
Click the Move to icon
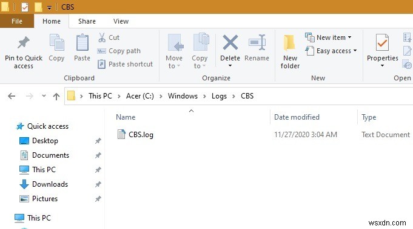click(175, 42)
